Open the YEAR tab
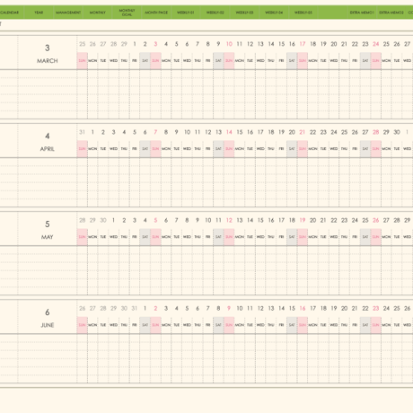Screen dimensions: 413x413 [x=39, y=13]
